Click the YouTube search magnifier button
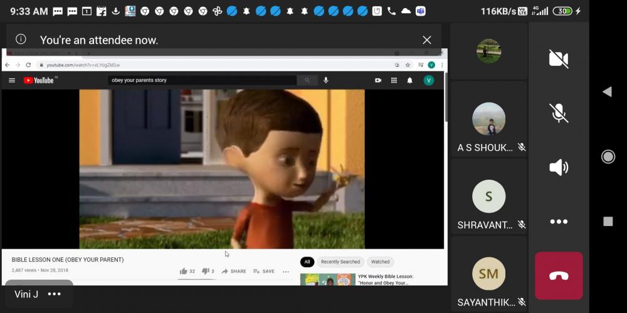 pos(307,80)
